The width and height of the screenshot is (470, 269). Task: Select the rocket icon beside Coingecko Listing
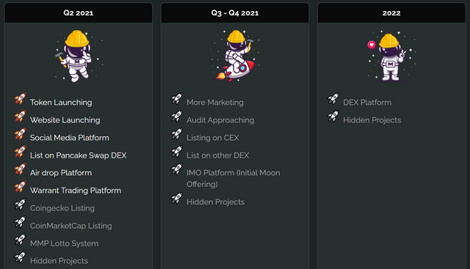20,204
